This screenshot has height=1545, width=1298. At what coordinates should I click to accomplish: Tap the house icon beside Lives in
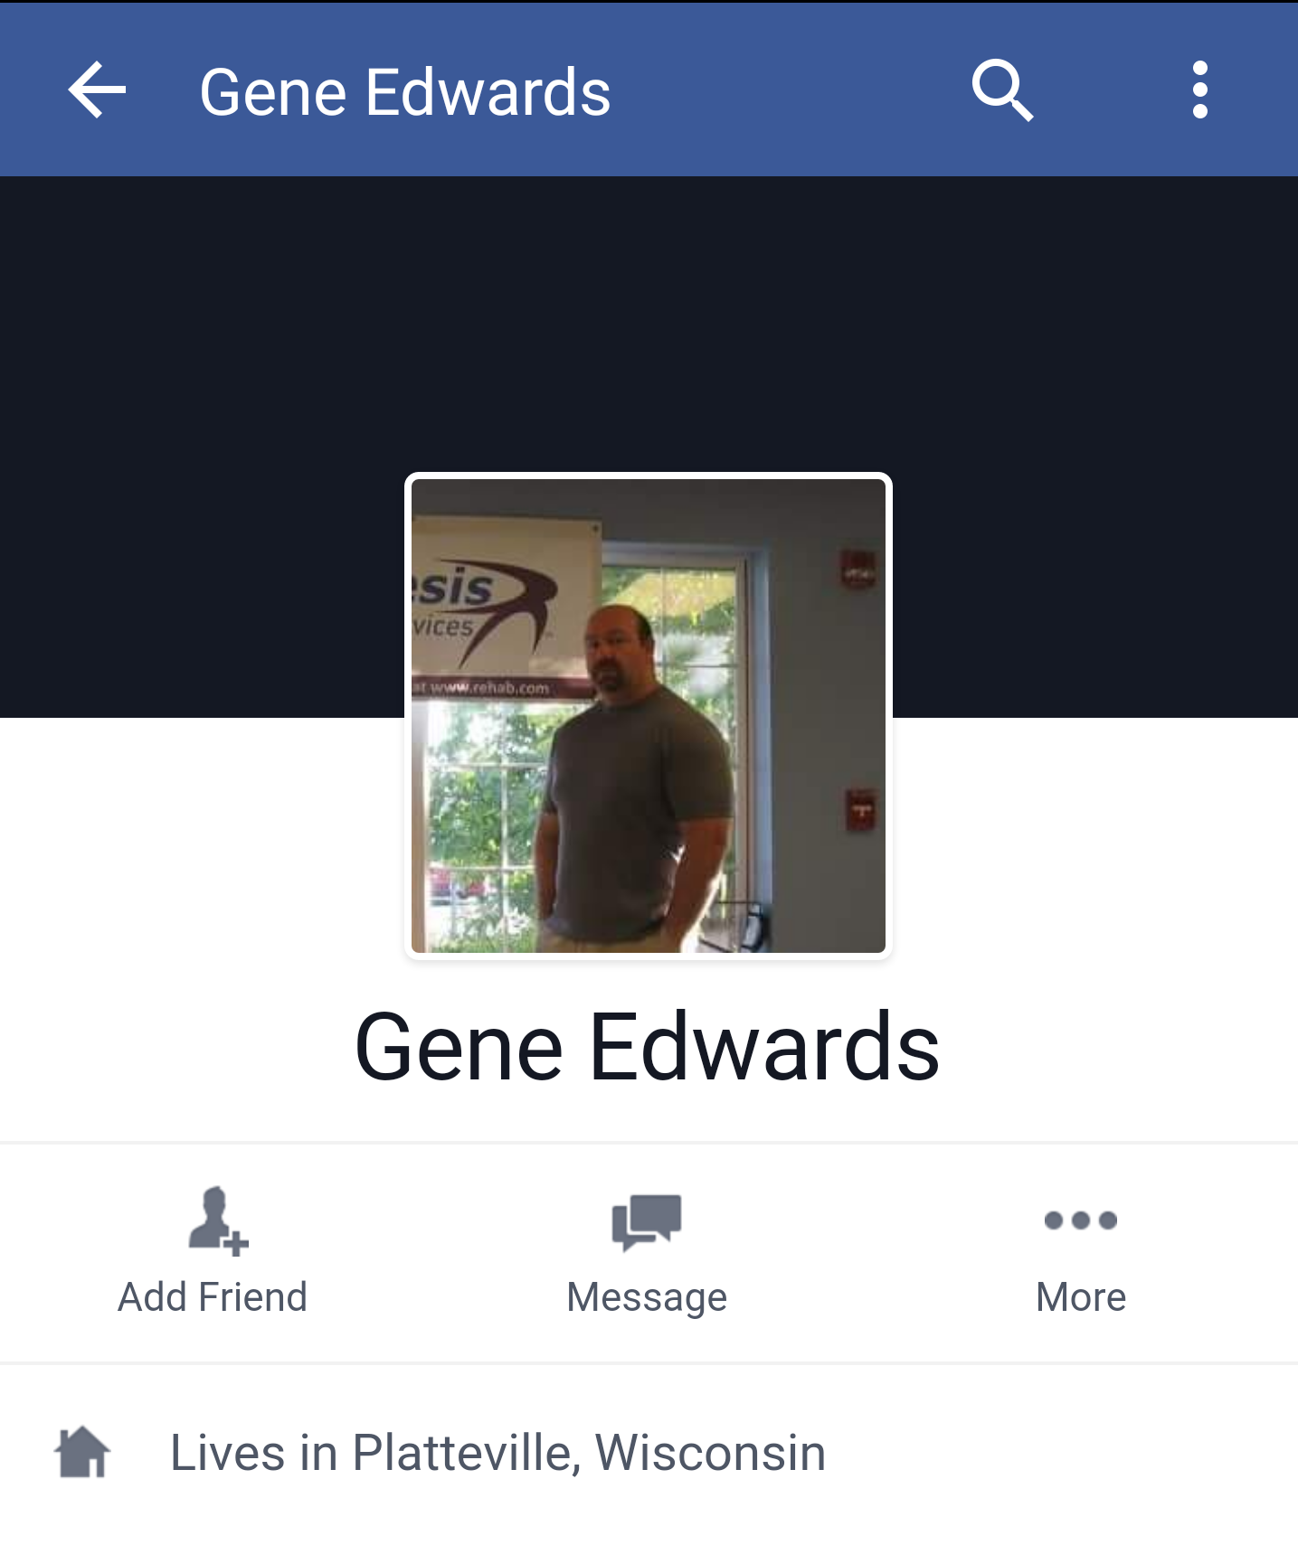point(82,1452)
